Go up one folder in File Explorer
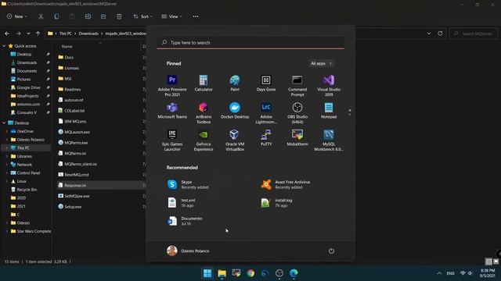This screenshot has height=281, width=501. click(38, 34)
